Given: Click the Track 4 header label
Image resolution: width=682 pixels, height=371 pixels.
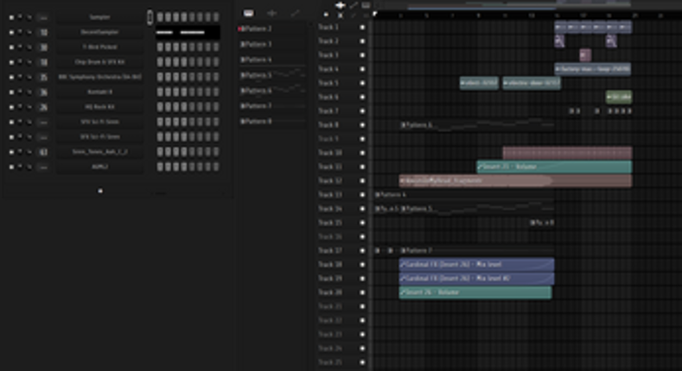Looking at the screenshot, I should click(x=328, y=69).
